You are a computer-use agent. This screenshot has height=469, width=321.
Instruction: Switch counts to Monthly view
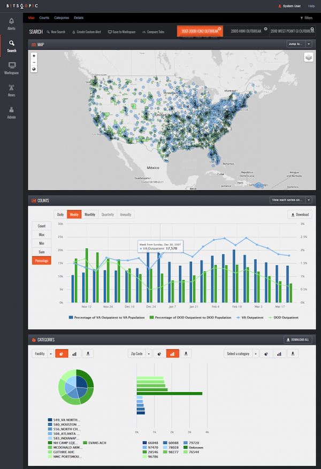90,214
